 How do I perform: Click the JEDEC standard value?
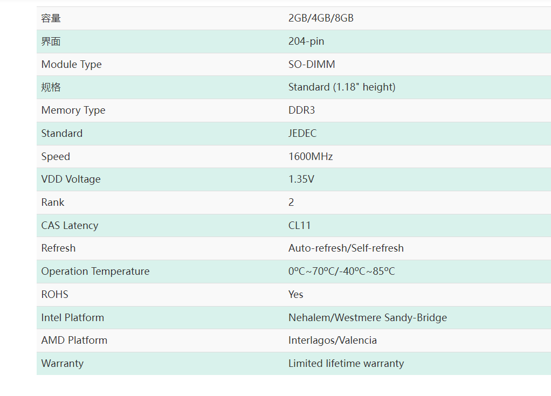click(302, 134)
